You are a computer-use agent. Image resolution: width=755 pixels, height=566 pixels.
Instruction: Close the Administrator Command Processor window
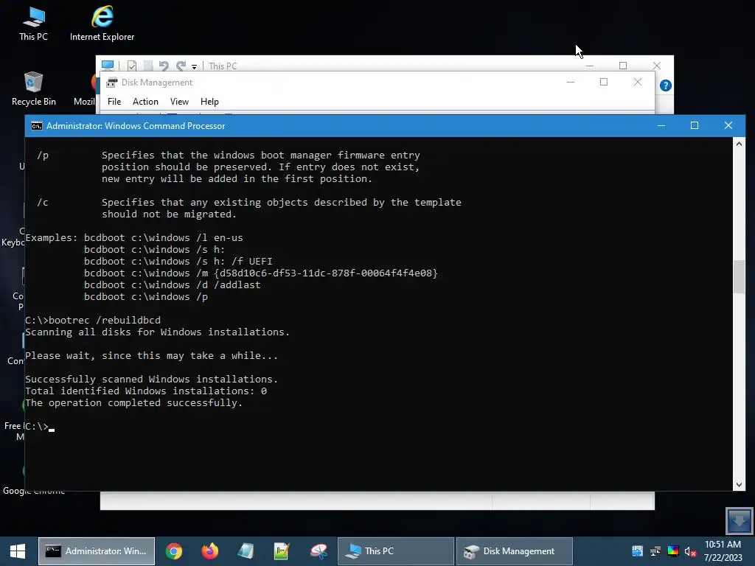pyautogui.click(x=728, y=125)
